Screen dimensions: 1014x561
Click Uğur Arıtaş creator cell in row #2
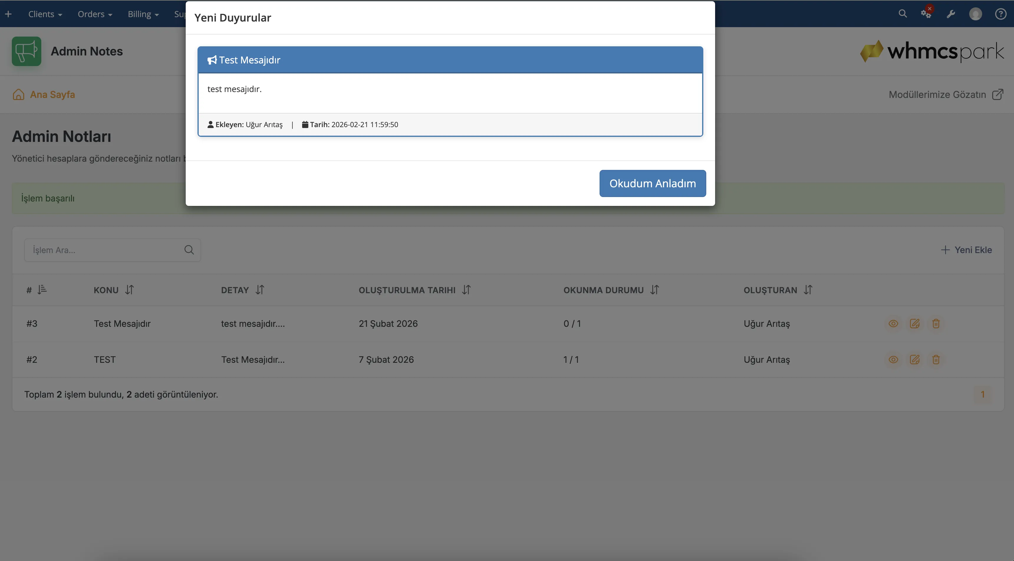tap(766, 359)
